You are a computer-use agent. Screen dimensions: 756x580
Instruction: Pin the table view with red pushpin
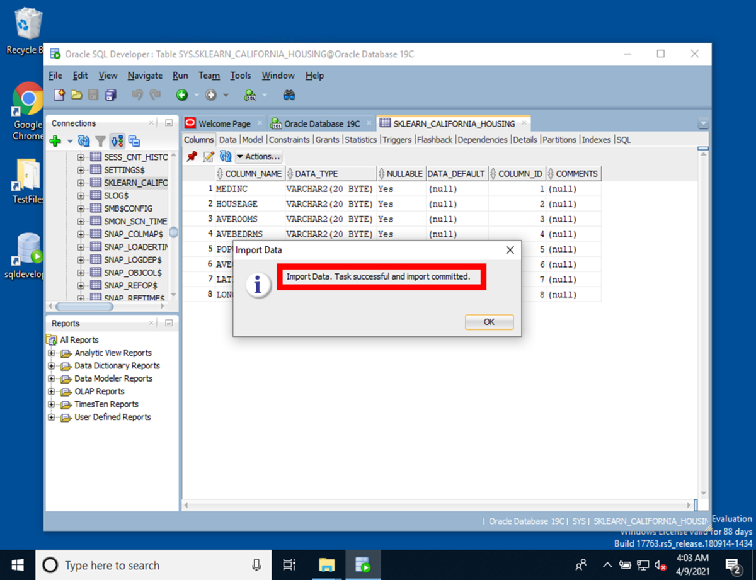(192, 157)
